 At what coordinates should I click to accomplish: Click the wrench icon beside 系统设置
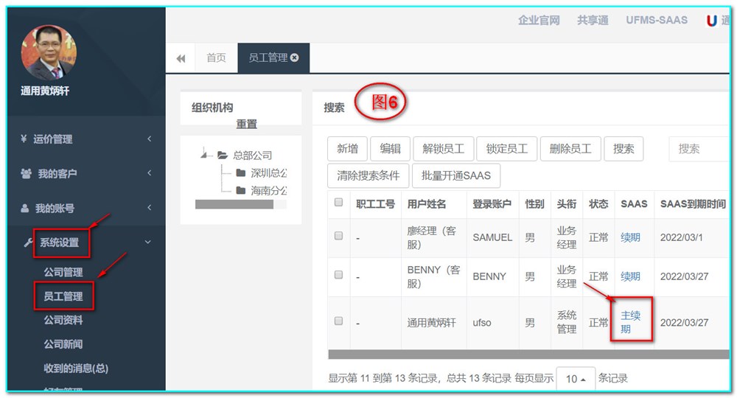point(29,242)
